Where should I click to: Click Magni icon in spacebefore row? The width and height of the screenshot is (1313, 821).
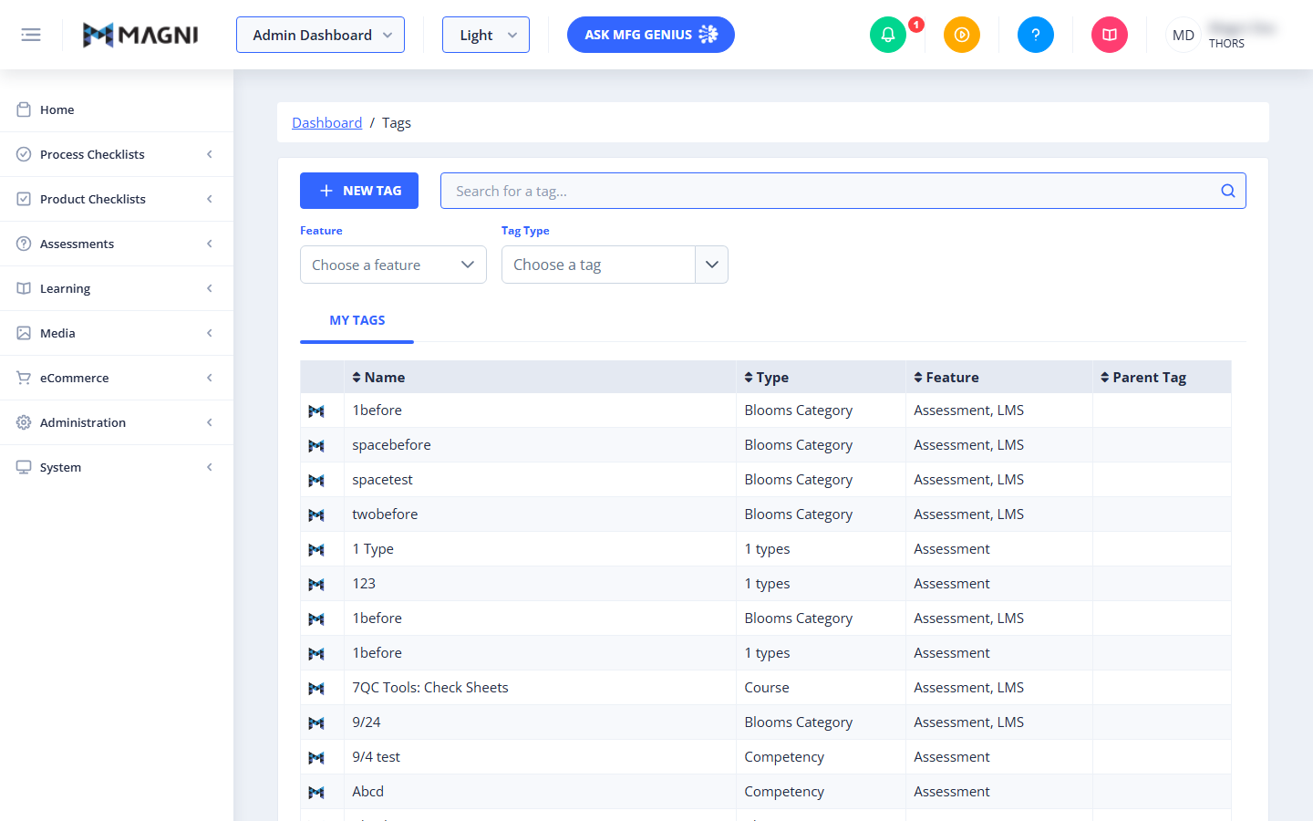pyautogui.click(x=316, y=445)
